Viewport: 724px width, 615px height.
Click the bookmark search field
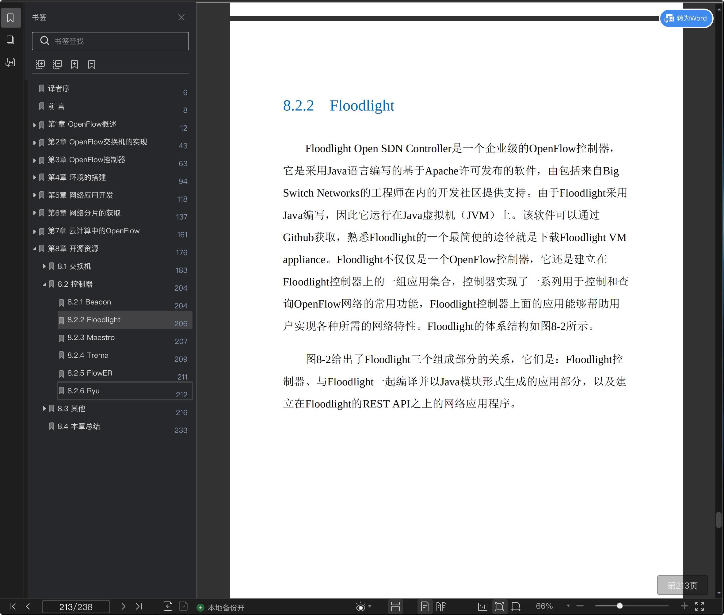tap(110, 41)
